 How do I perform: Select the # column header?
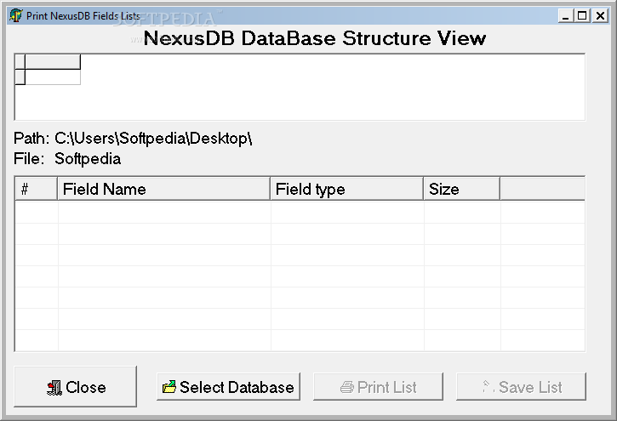click(x=37, y=189)
